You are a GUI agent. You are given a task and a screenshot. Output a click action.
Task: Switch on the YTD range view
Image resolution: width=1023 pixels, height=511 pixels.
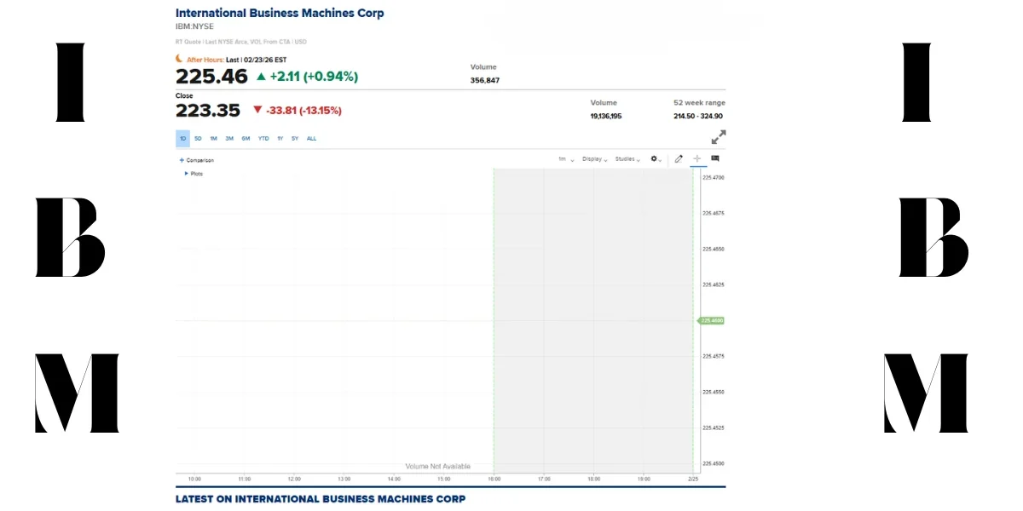pyautogui.click(x=263, y=138)
